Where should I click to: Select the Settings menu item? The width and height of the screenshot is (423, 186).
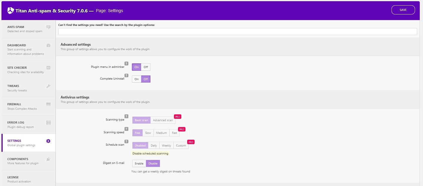coord(28,143)
